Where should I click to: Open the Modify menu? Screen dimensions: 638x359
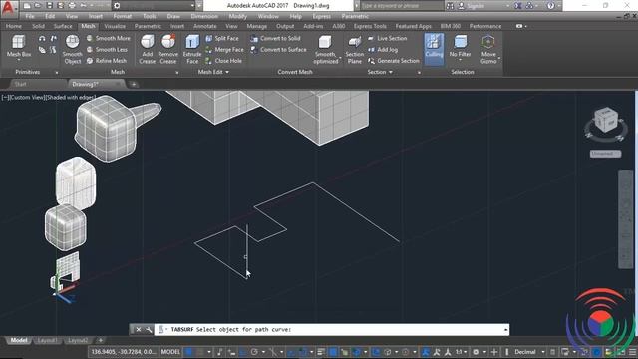(237, 16)
